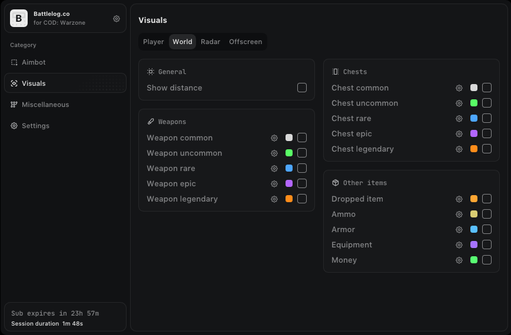Open gear options for Money
Screen dimensions: 511x335
tap(459, 260)
